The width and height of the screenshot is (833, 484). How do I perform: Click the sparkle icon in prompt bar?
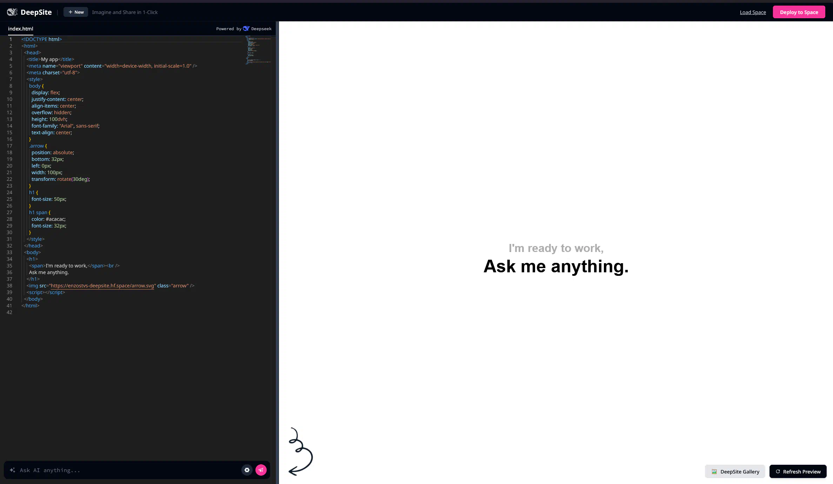coord(12,470)
